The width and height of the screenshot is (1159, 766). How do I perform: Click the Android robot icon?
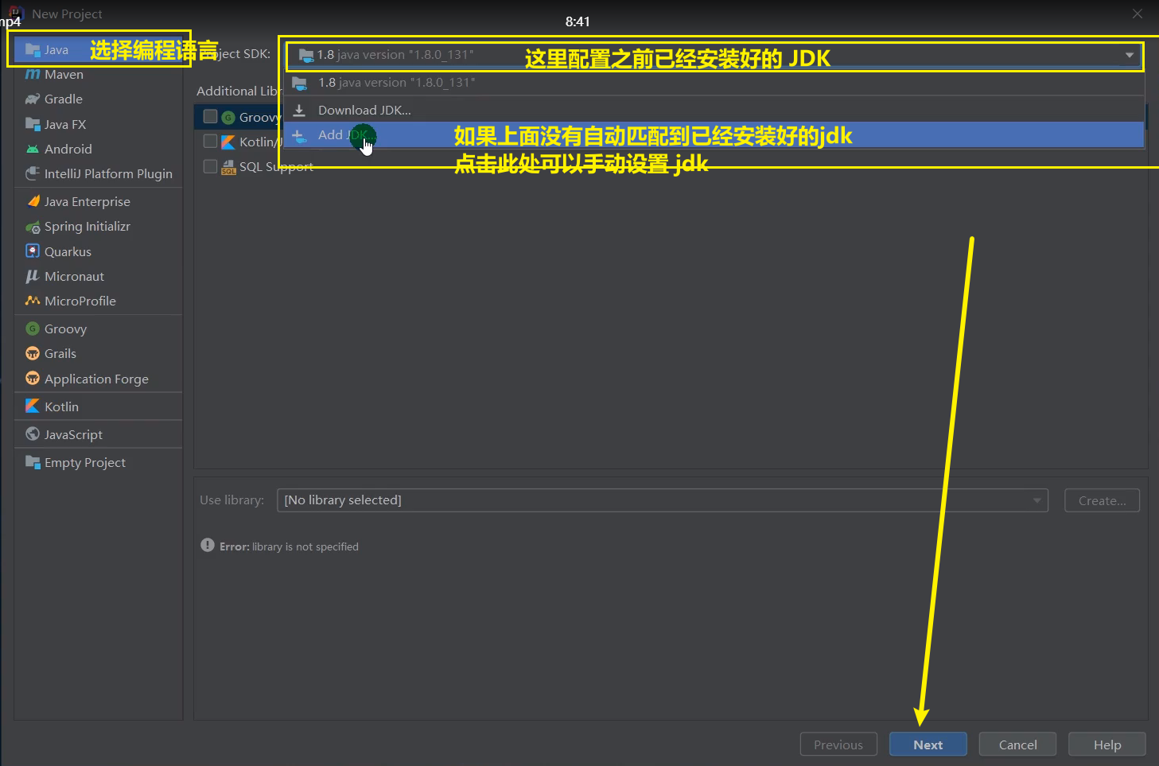(x=33, y=149)
